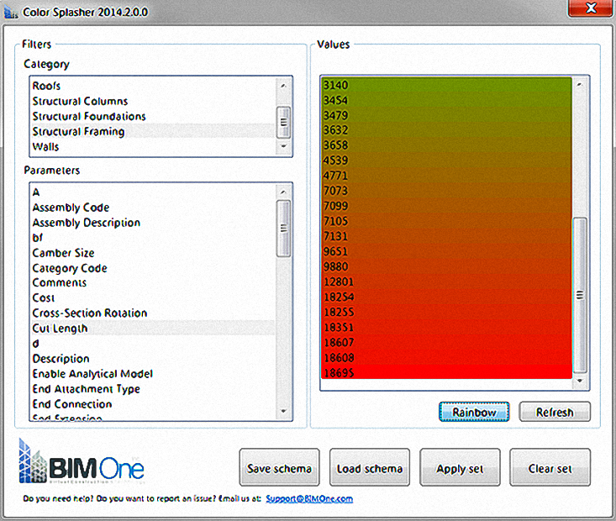Click the Color Splasher title bar icon

[11, 10]
